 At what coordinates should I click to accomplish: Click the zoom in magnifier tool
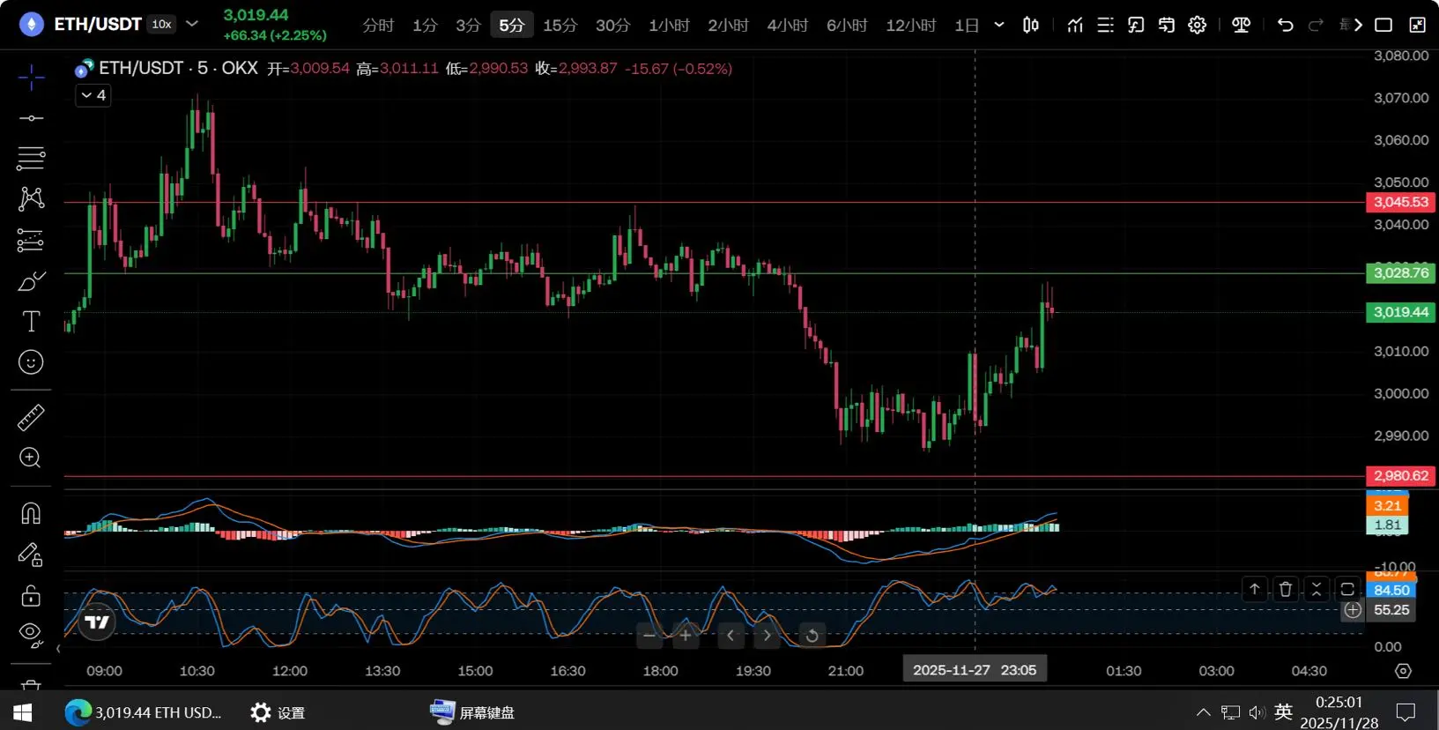tap(31, 458)
